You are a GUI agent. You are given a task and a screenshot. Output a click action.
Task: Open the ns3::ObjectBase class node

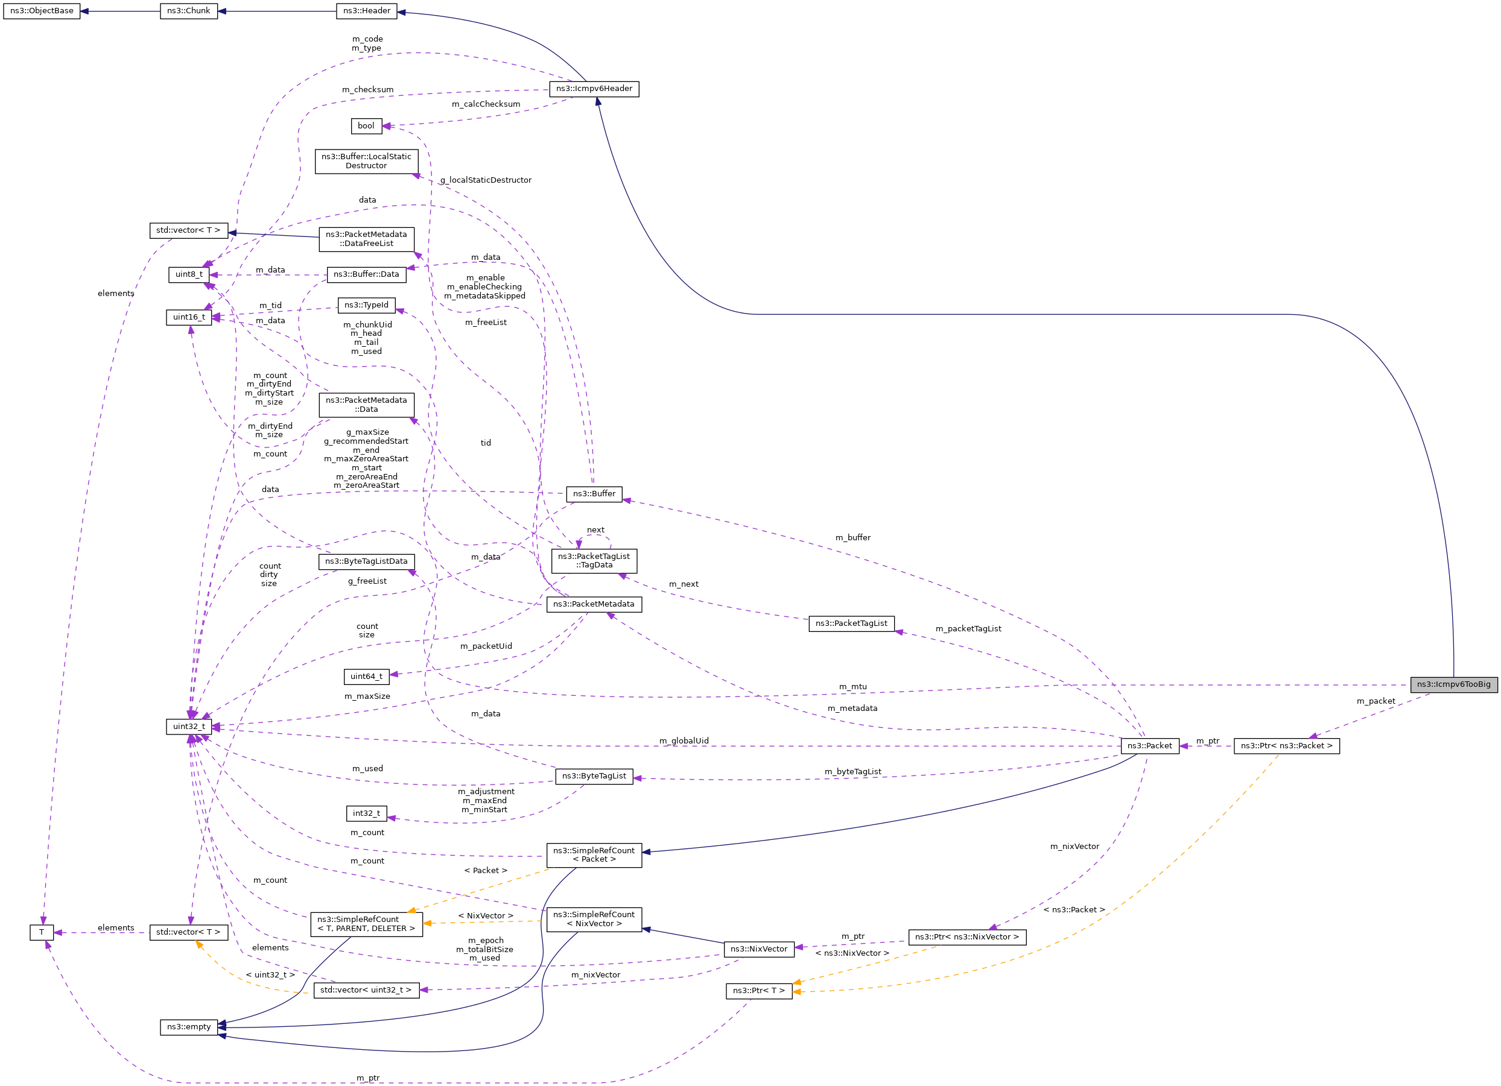pyautogui.click(x=42, y=11)
